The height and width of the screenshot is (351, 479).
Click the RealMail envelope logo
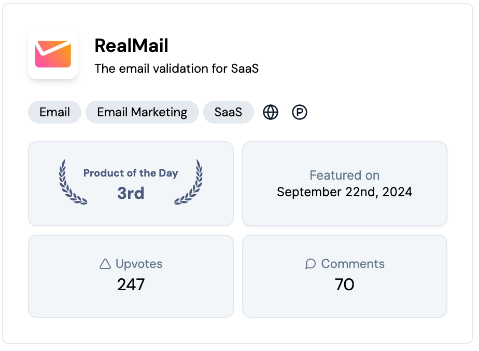point(53,54)
